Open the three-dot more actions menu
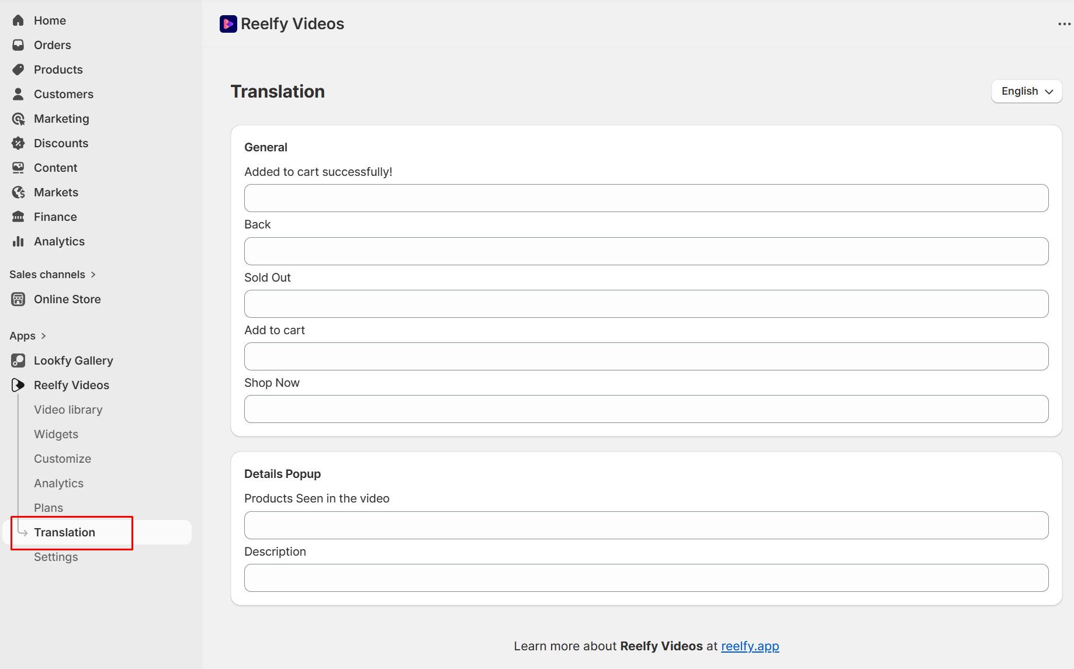Image resolution: width=1074 pixels, height=669 pixels. [1064, 24]
